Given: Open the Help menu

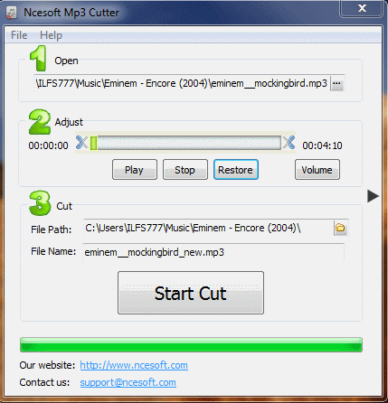Looking at the screenshot, I should [51, 35].
